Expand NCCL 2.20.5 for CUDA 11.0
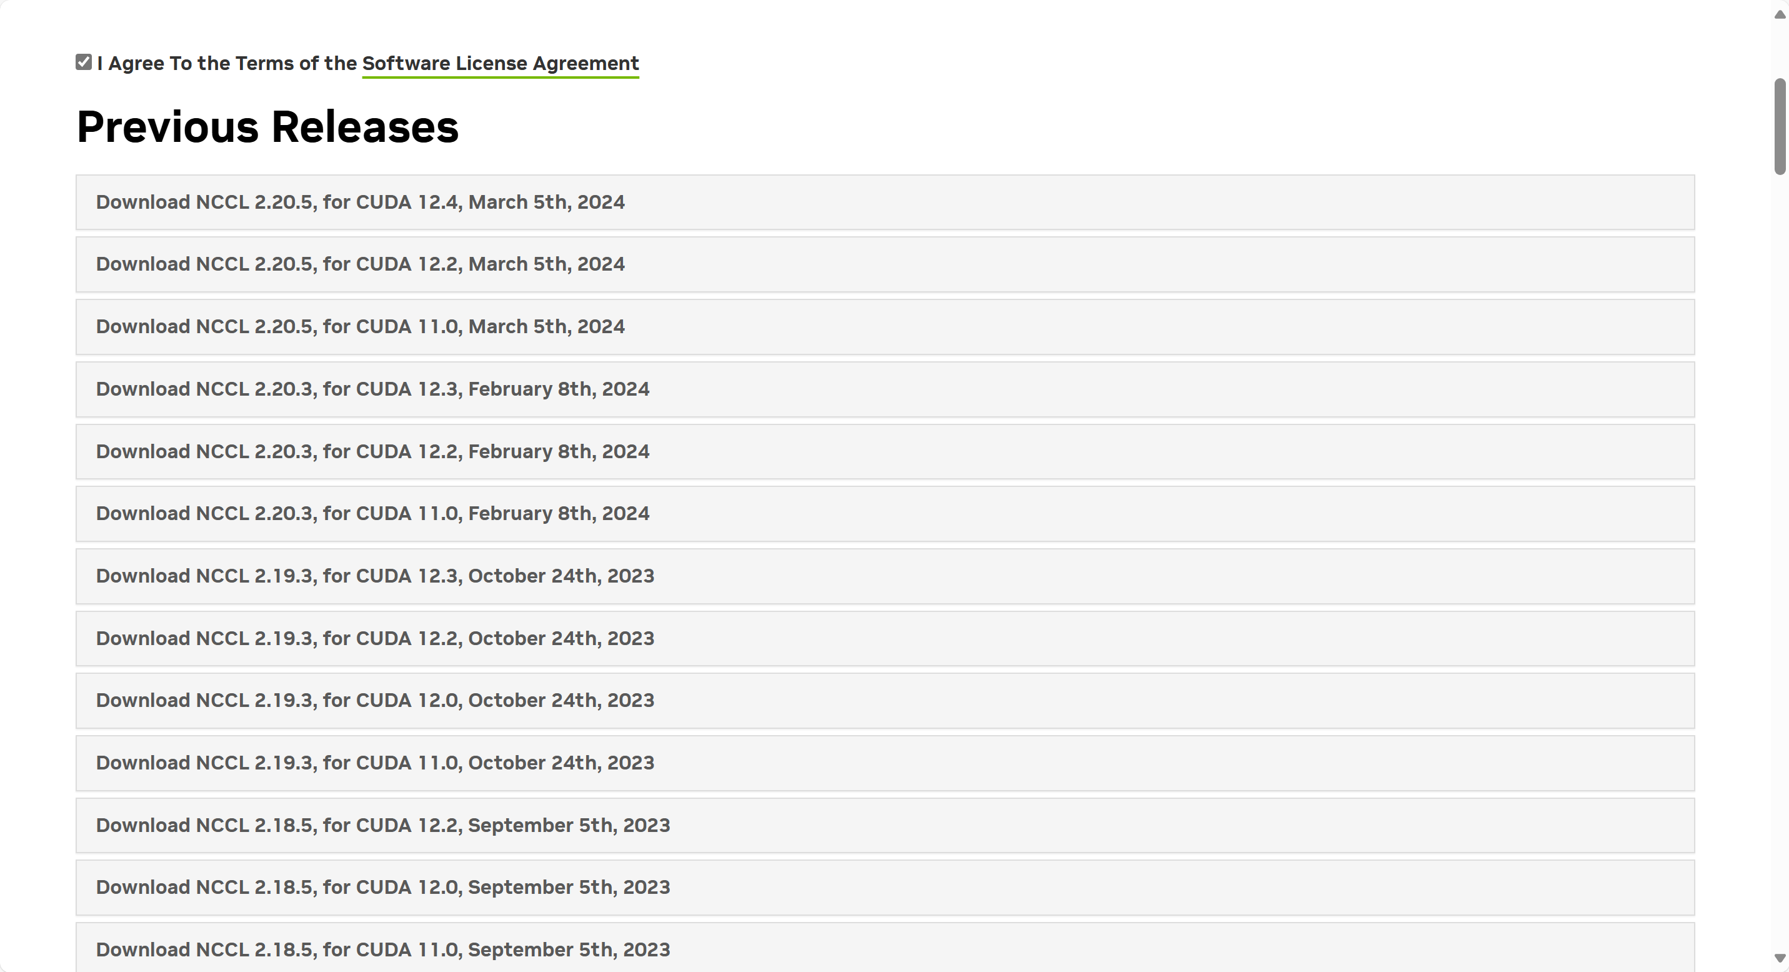Viewport: 1789px width, 972px height. pyautogui.click(x=360, y=326)
